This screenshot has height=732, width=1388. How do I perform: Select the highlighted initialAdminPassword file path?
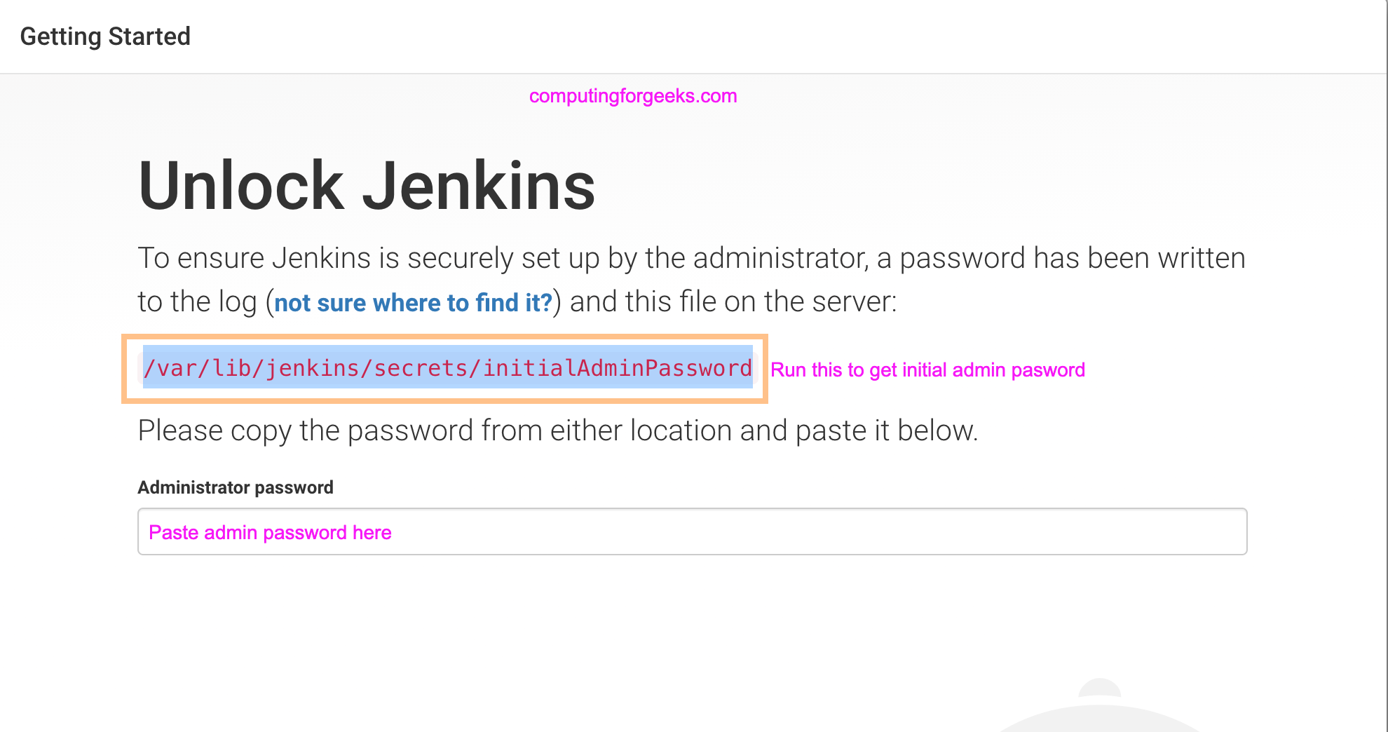[447, 367]
